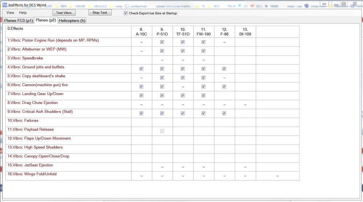Toggle Cannon fire for A-10C
This screenshot has height=202, width=363.
[x=141, y=87]
